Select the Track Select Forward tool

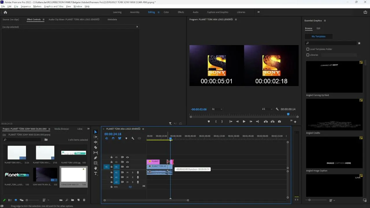click(96, 137)
